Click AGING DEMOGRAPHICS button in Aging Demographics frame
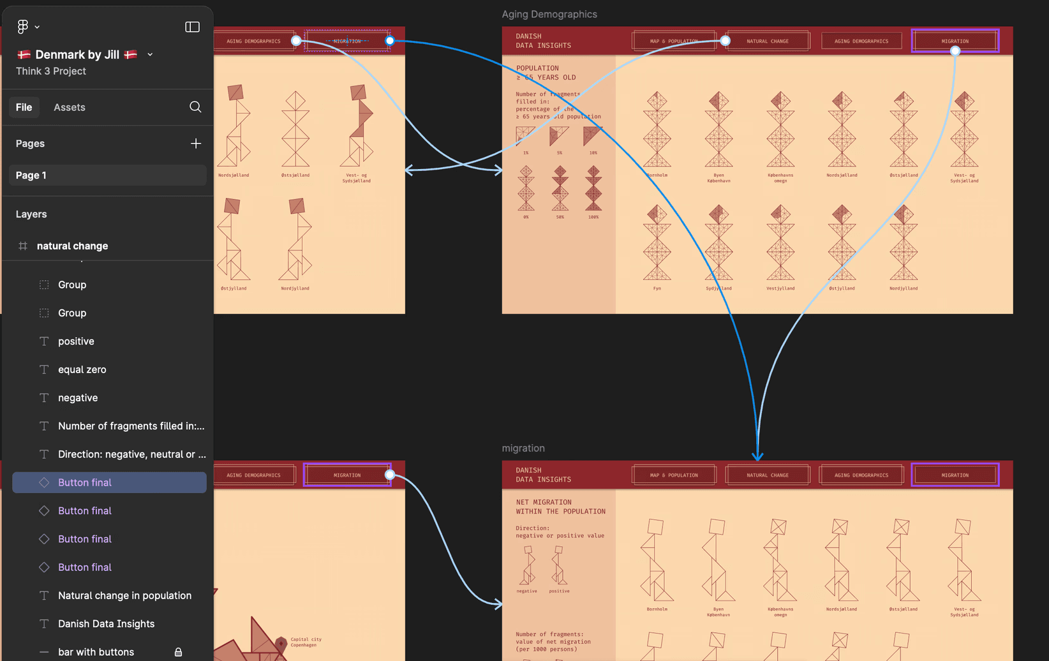Screen dimensions: 1049x661 pos(861,41)
